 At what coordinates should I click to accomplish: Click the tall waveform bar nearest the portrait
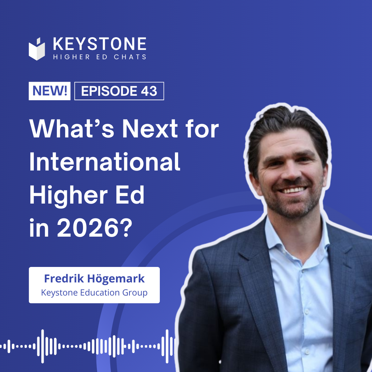coord(167,346)
